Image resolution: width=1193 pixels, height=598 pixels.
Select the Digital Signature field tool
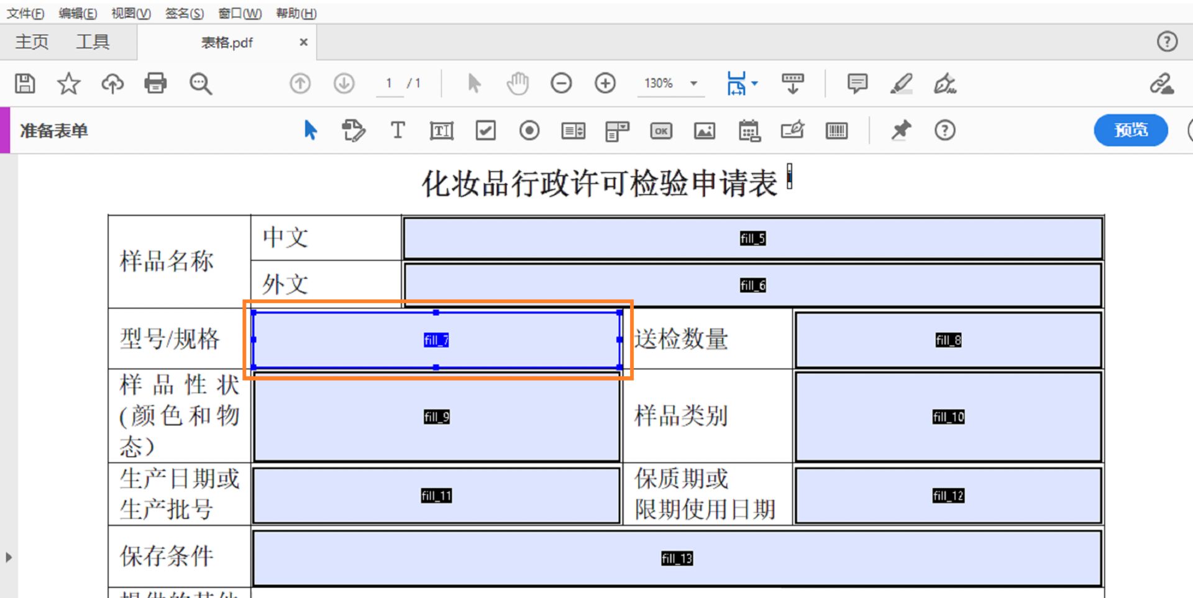pyautogui.click(x=792, y=130)
